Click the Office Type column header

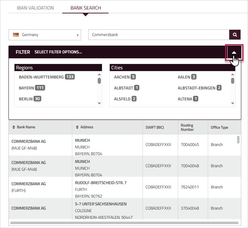[x=219, y=127]
